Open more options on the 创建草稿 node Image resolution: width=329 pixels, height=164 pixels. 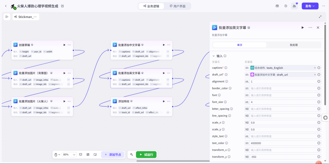[69, 45]
